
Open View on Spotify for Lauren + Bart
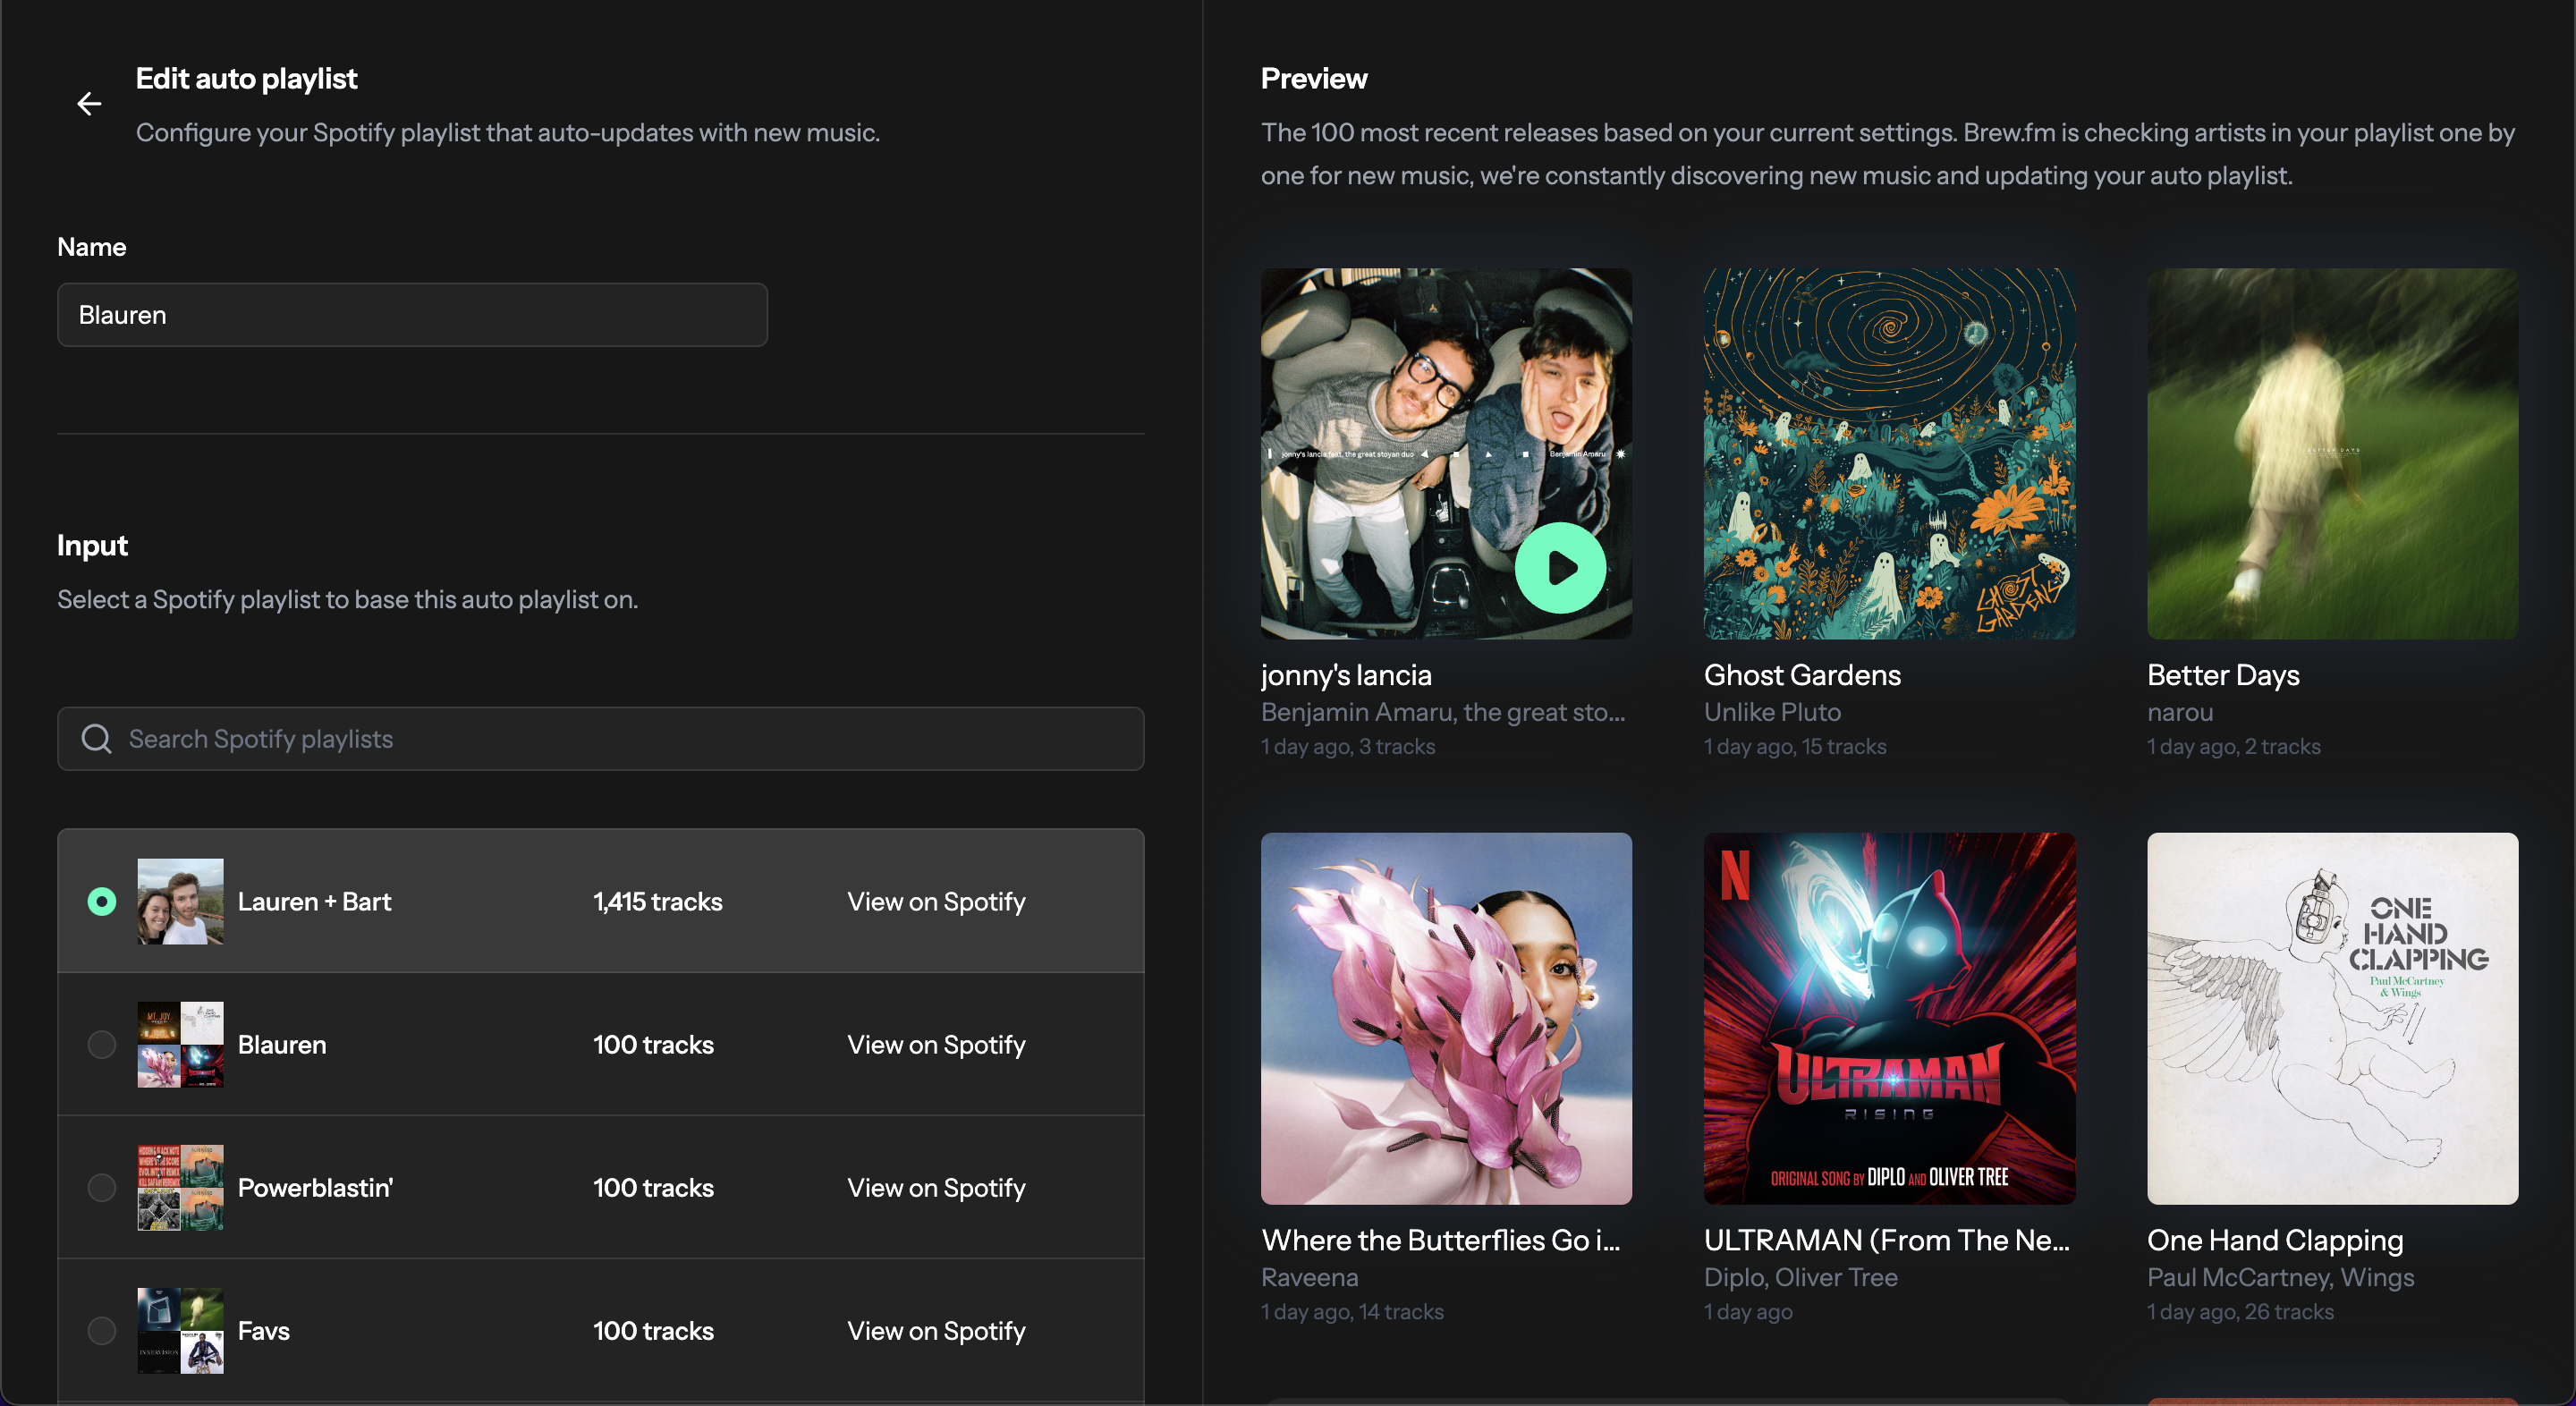coord(936,902)
